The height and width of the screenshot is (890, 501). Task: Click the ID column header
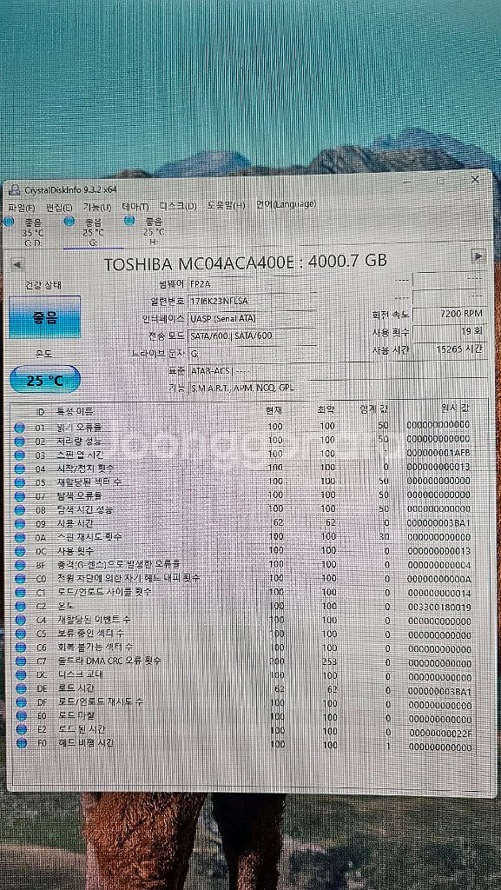tap(40, 411)
